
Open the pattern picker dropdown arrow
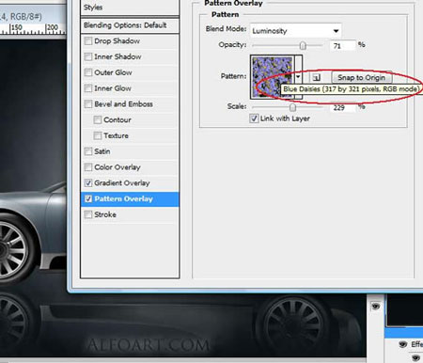coord(298,76)
